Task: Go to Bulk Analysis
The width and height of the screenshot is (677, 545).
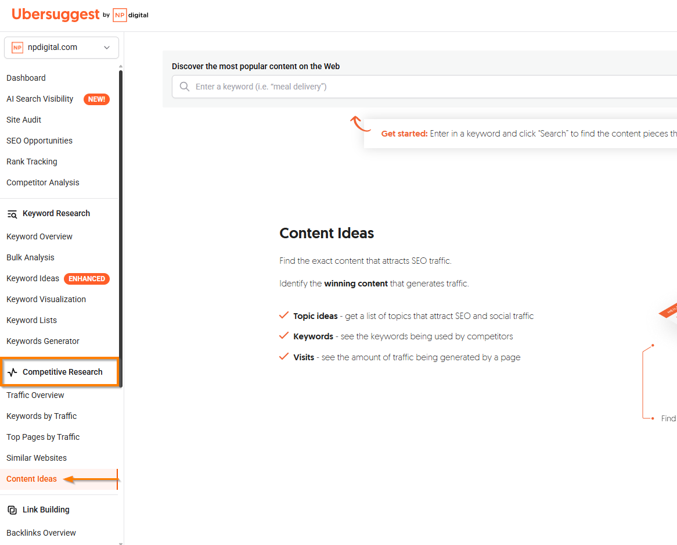Action: click(30, 257)
